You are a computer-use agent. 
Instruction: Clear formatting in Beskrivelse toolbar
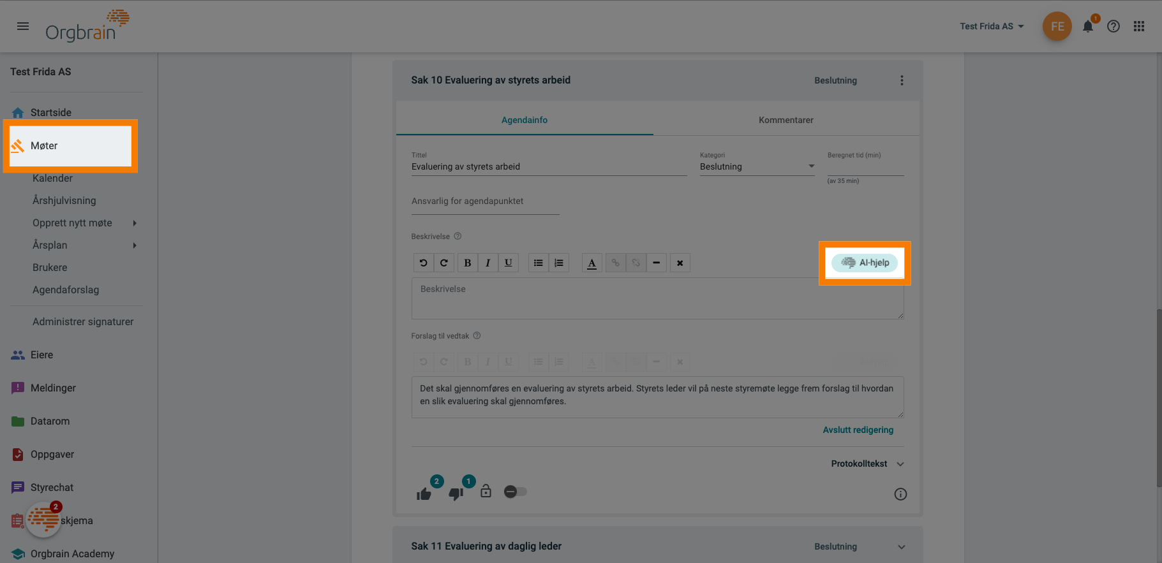(x=680, y=263)
